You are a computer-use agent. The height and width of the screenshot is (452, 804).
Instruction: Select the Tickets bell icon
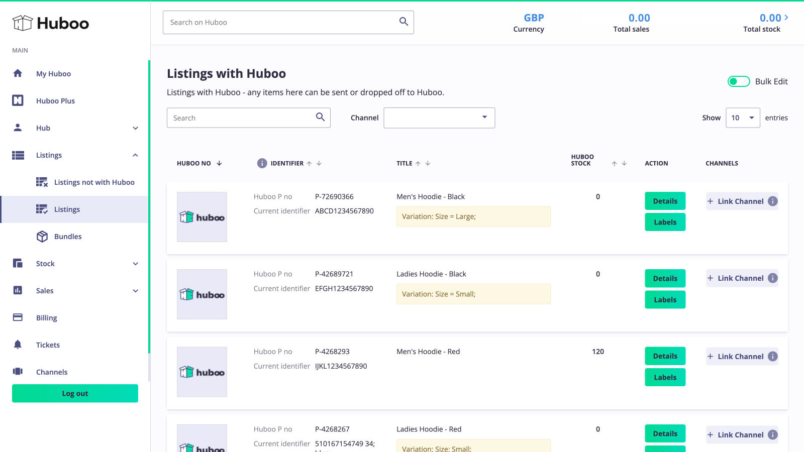click(x=18, y=345)
